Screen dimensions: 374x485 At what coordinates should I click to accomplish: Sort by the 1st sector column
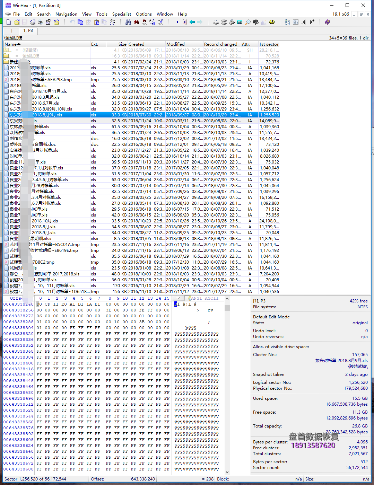[x=269, y=44]
